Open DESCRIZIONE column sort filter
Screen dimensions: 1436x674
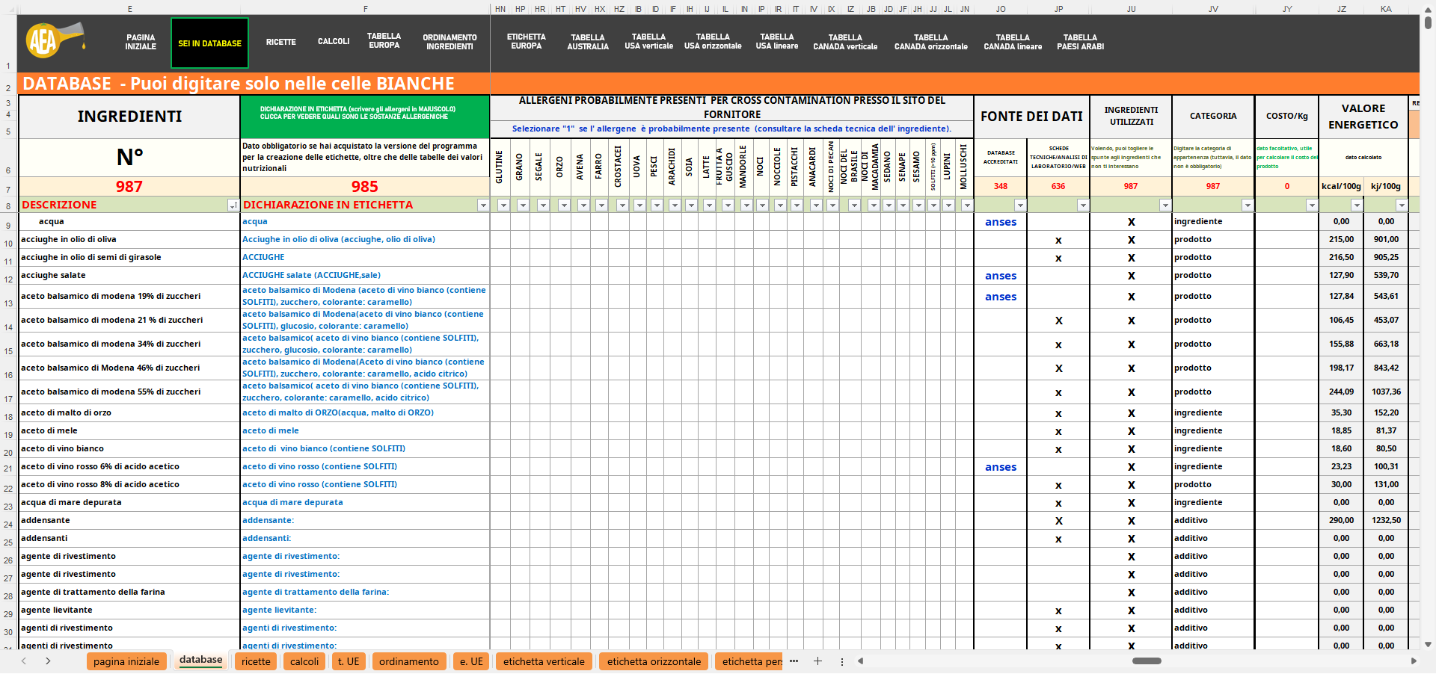tap(233, 205)
